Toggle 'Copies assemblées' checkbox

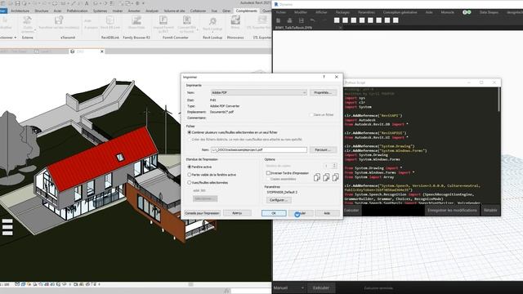point(268,179)
